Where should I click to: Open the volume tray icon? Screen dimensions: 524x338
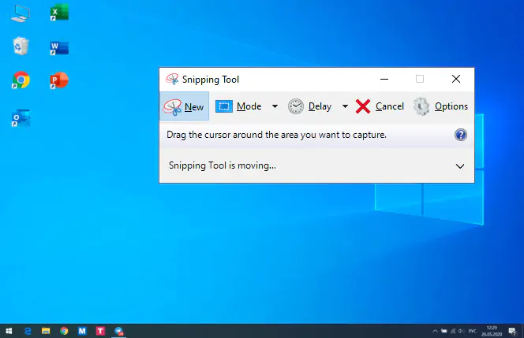tap(462, 331)
